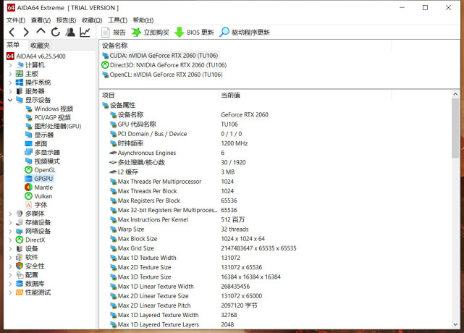Click the 数据库 database icon
Viewport: 464px width, 333px height.
[x=20, y=284]
